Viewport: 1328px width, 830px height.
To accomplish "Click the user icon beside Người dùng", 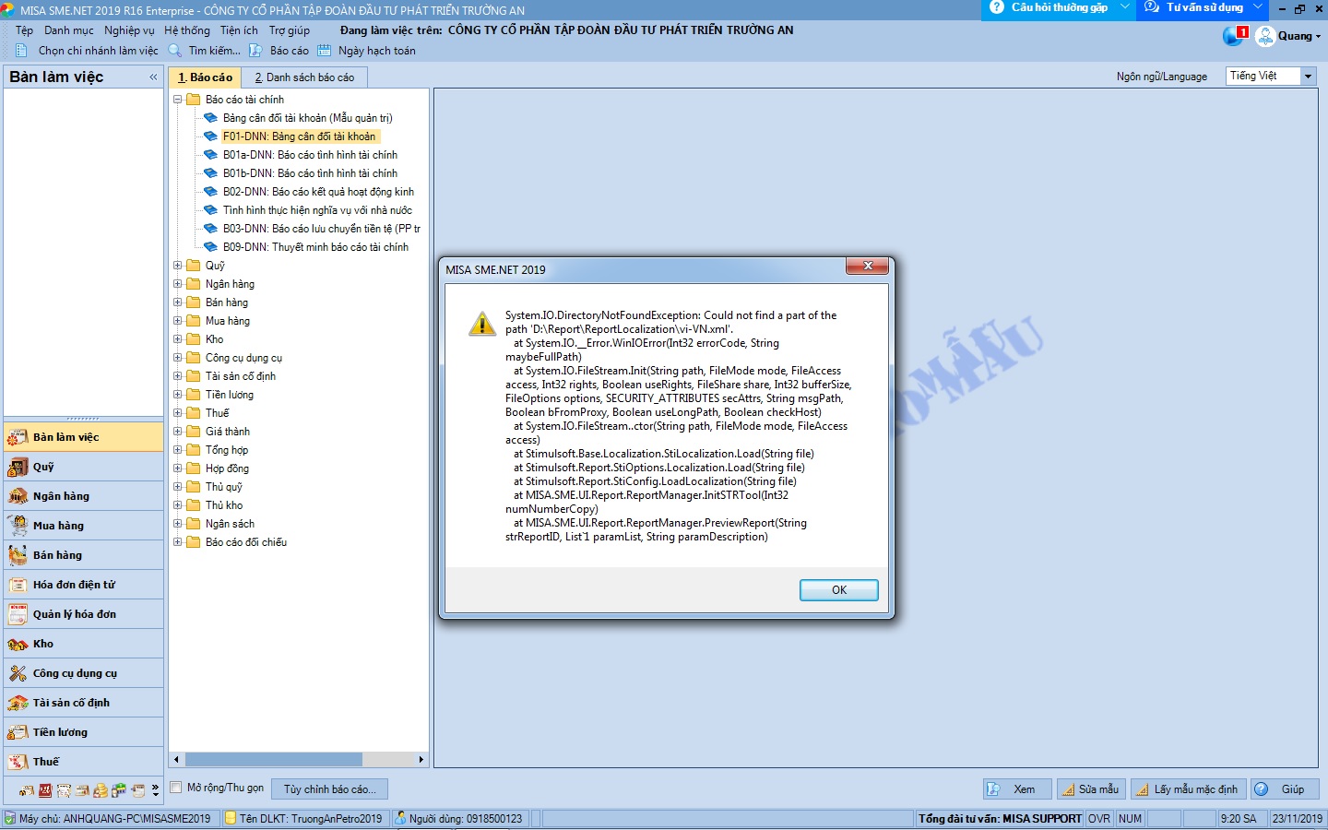I will click(400, 818).
